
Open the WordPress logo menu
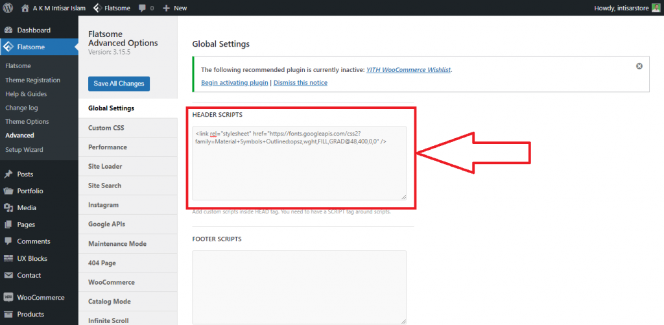point(8,8)
